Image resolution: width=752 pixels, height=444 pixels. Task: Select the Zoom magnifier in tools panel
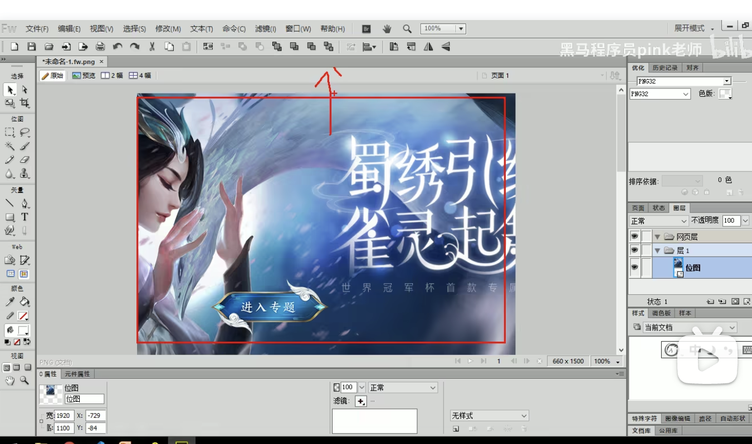(25, 381)
